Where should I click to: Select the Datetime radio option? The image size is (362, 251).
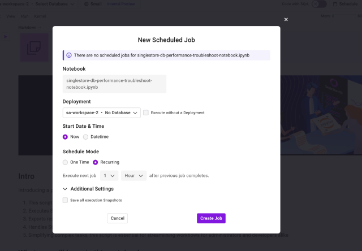click(x=85, y=137)
